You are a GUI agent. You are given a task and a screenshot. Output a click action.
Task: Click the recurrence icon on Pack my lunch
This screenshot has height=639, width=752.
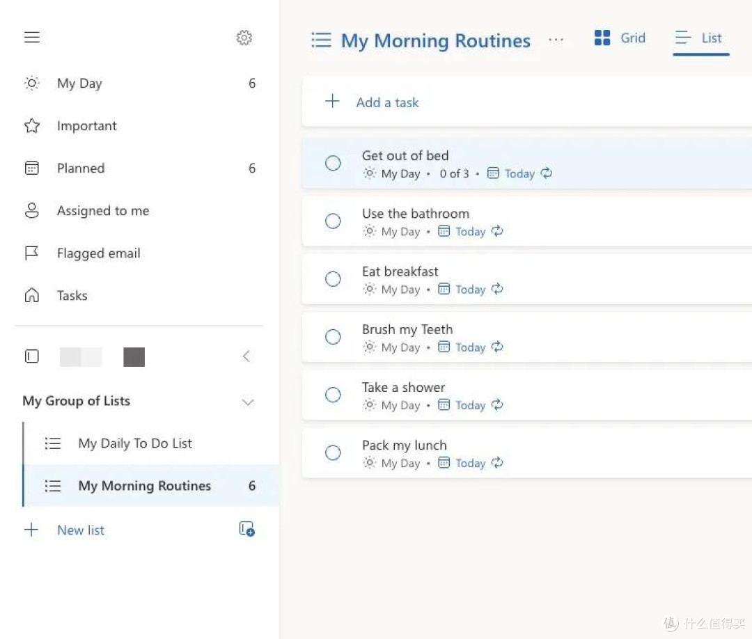[497, 463]
